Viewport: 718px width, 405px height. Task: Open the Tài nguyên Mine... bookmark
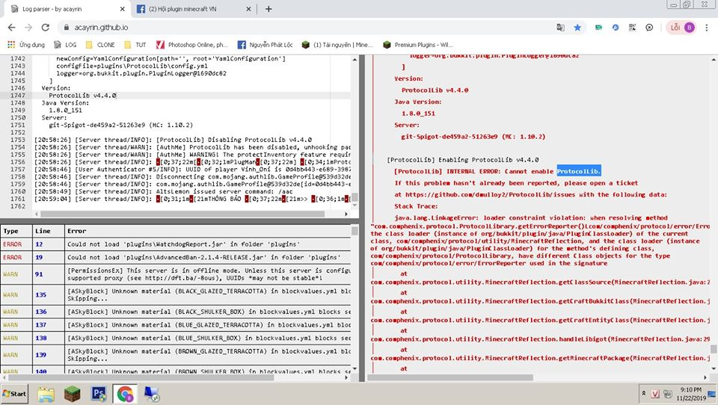[337, 45]
